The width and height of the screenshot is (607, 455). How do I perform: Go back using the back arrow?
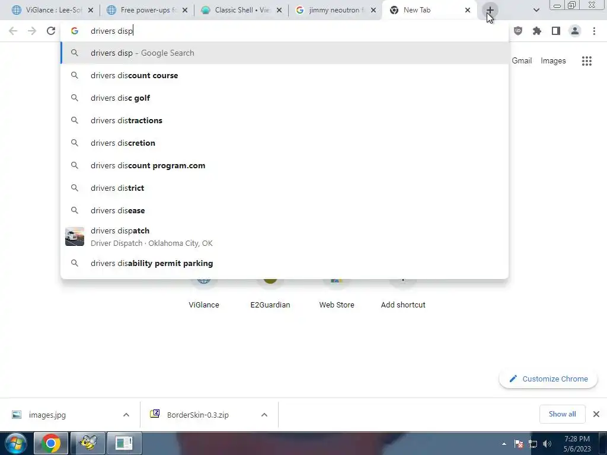click(x=13, y=31)
